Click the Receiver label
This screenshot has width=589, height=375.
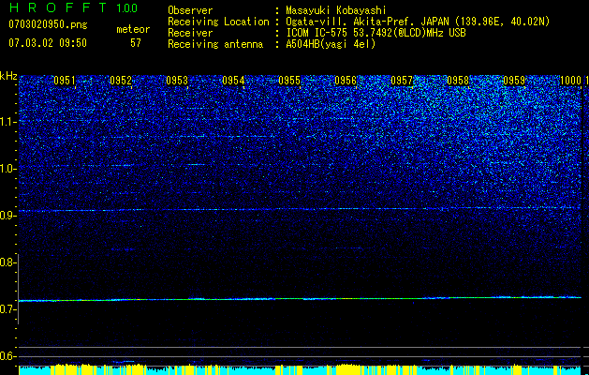(x=190, y=33)
